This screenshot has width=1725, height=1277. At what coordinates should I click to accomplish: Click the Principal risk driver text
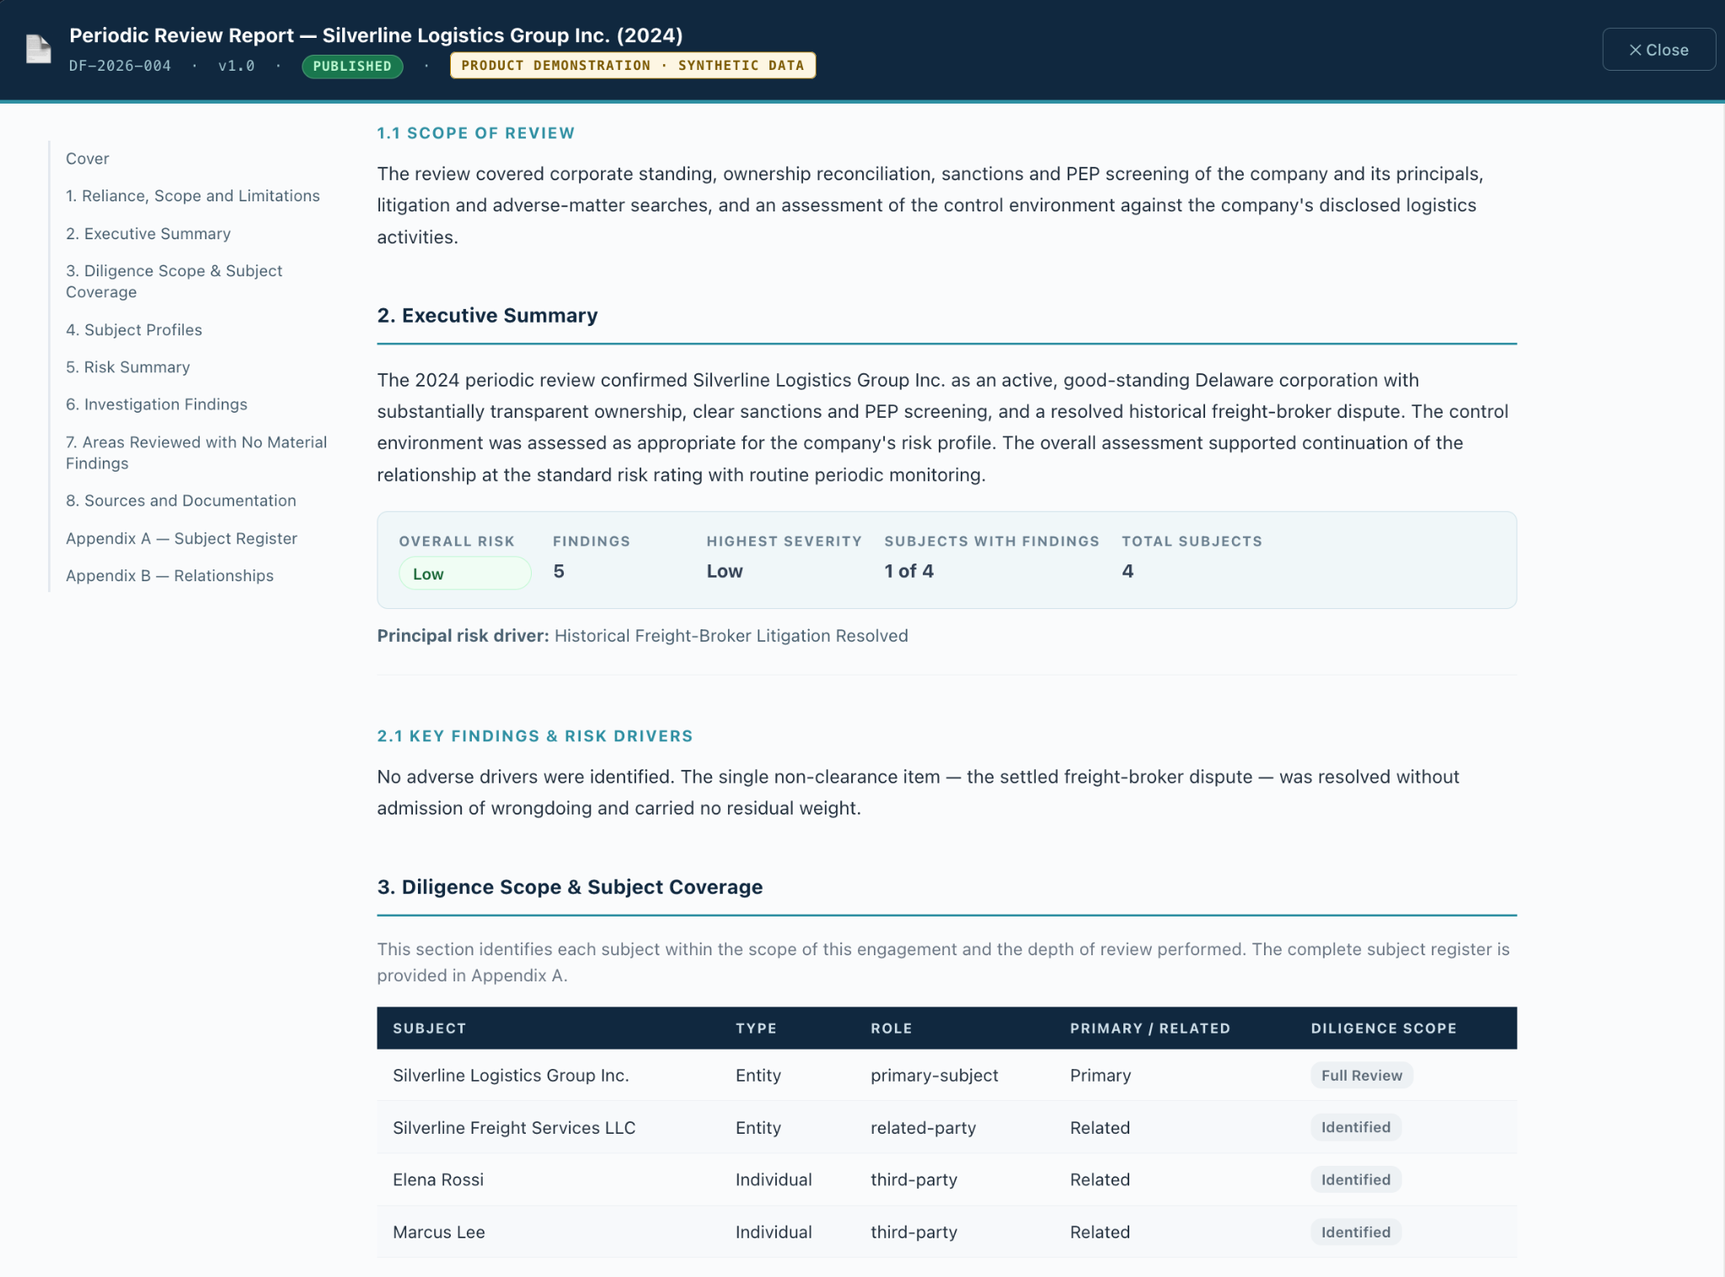click(x=642, y=636)
